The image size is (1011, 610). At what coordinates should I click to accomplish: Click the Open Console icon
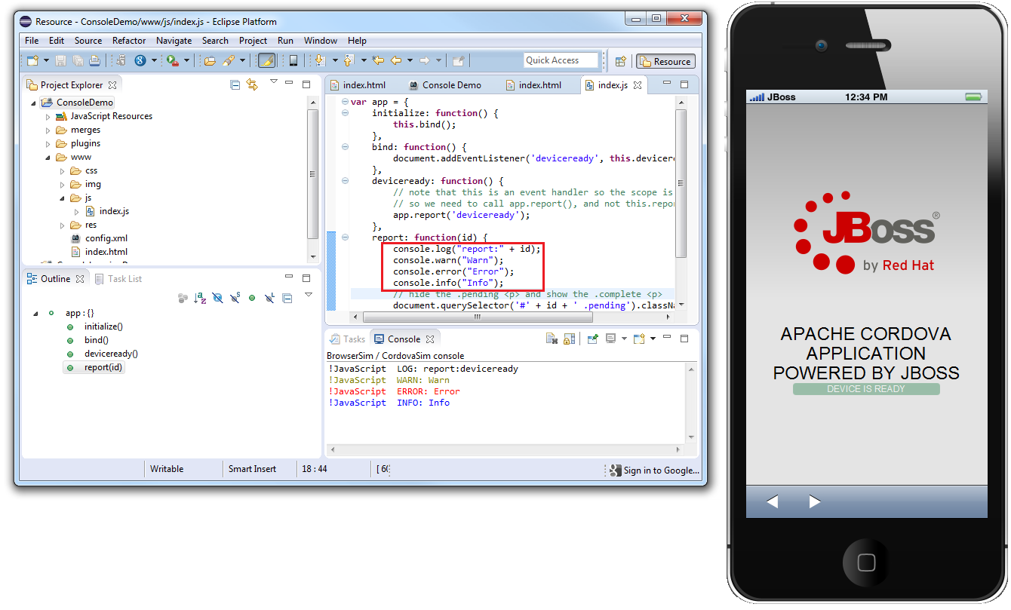[639, 339]
